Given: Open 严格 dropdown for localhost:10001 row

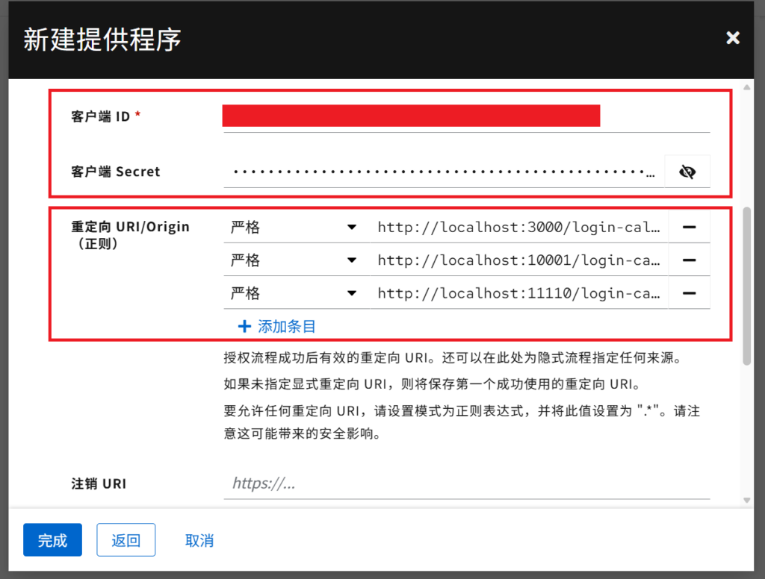Looking at the screenshot, I should point(295,260).
